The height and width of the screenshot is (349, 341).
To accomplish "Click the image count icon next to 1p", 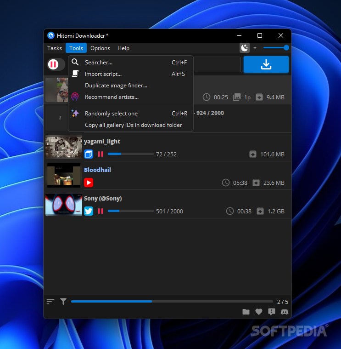I will point(237,97).
